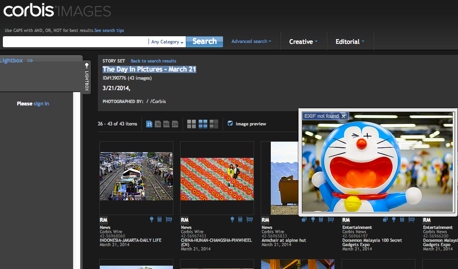Go Back to search results
Viewport: 458px width, 269px height.
click(x=153, y=61)
